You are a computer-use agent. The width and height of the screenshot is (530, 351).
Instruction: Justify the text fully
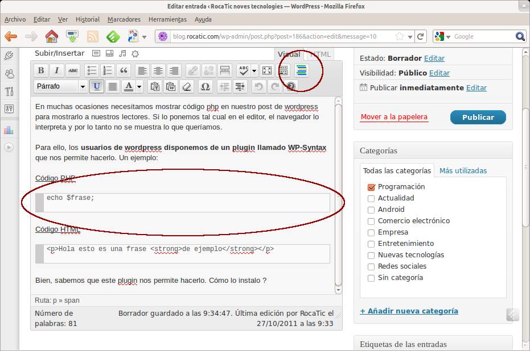coord(113,87)
